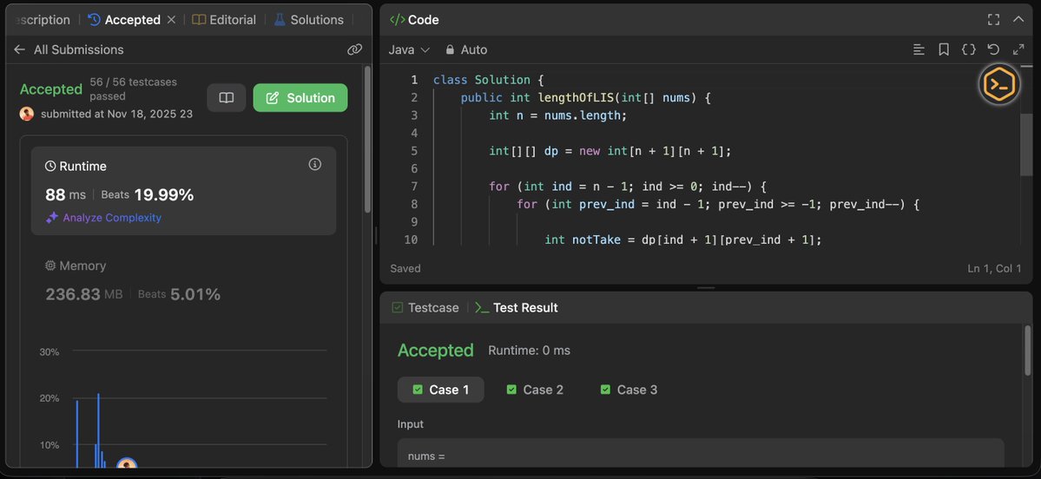Switch to the Testcase tab
The width and height of the screenshot is (1041, 479).
point(425,308)
